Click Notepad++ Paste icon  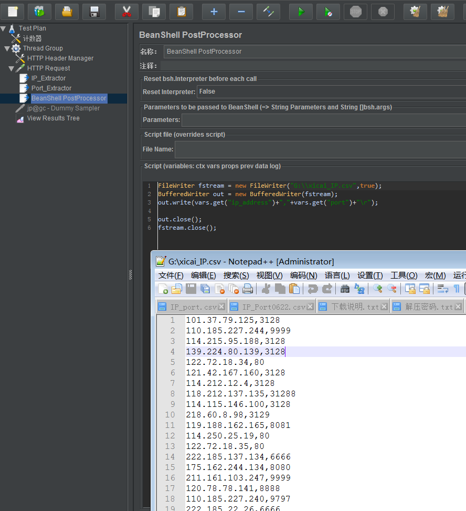point(294,289)
